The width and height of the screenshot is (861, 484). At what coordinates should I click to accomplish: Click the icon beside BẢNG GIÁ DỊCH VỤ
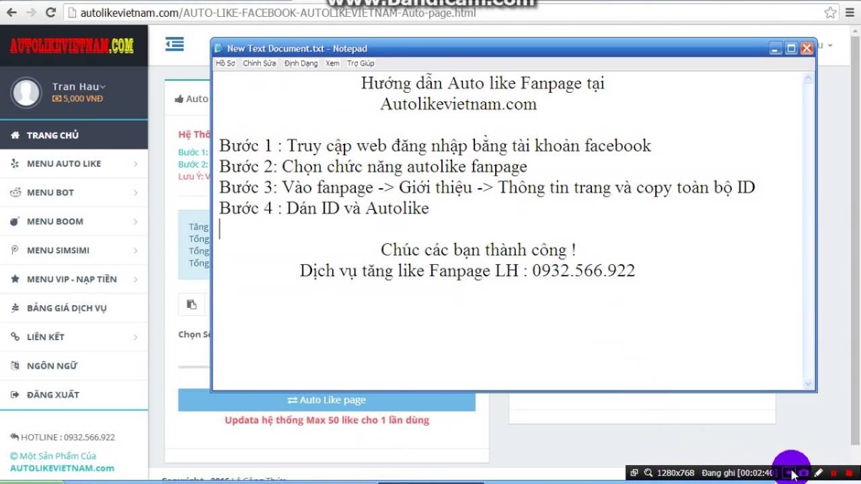[x=14, y=308]
